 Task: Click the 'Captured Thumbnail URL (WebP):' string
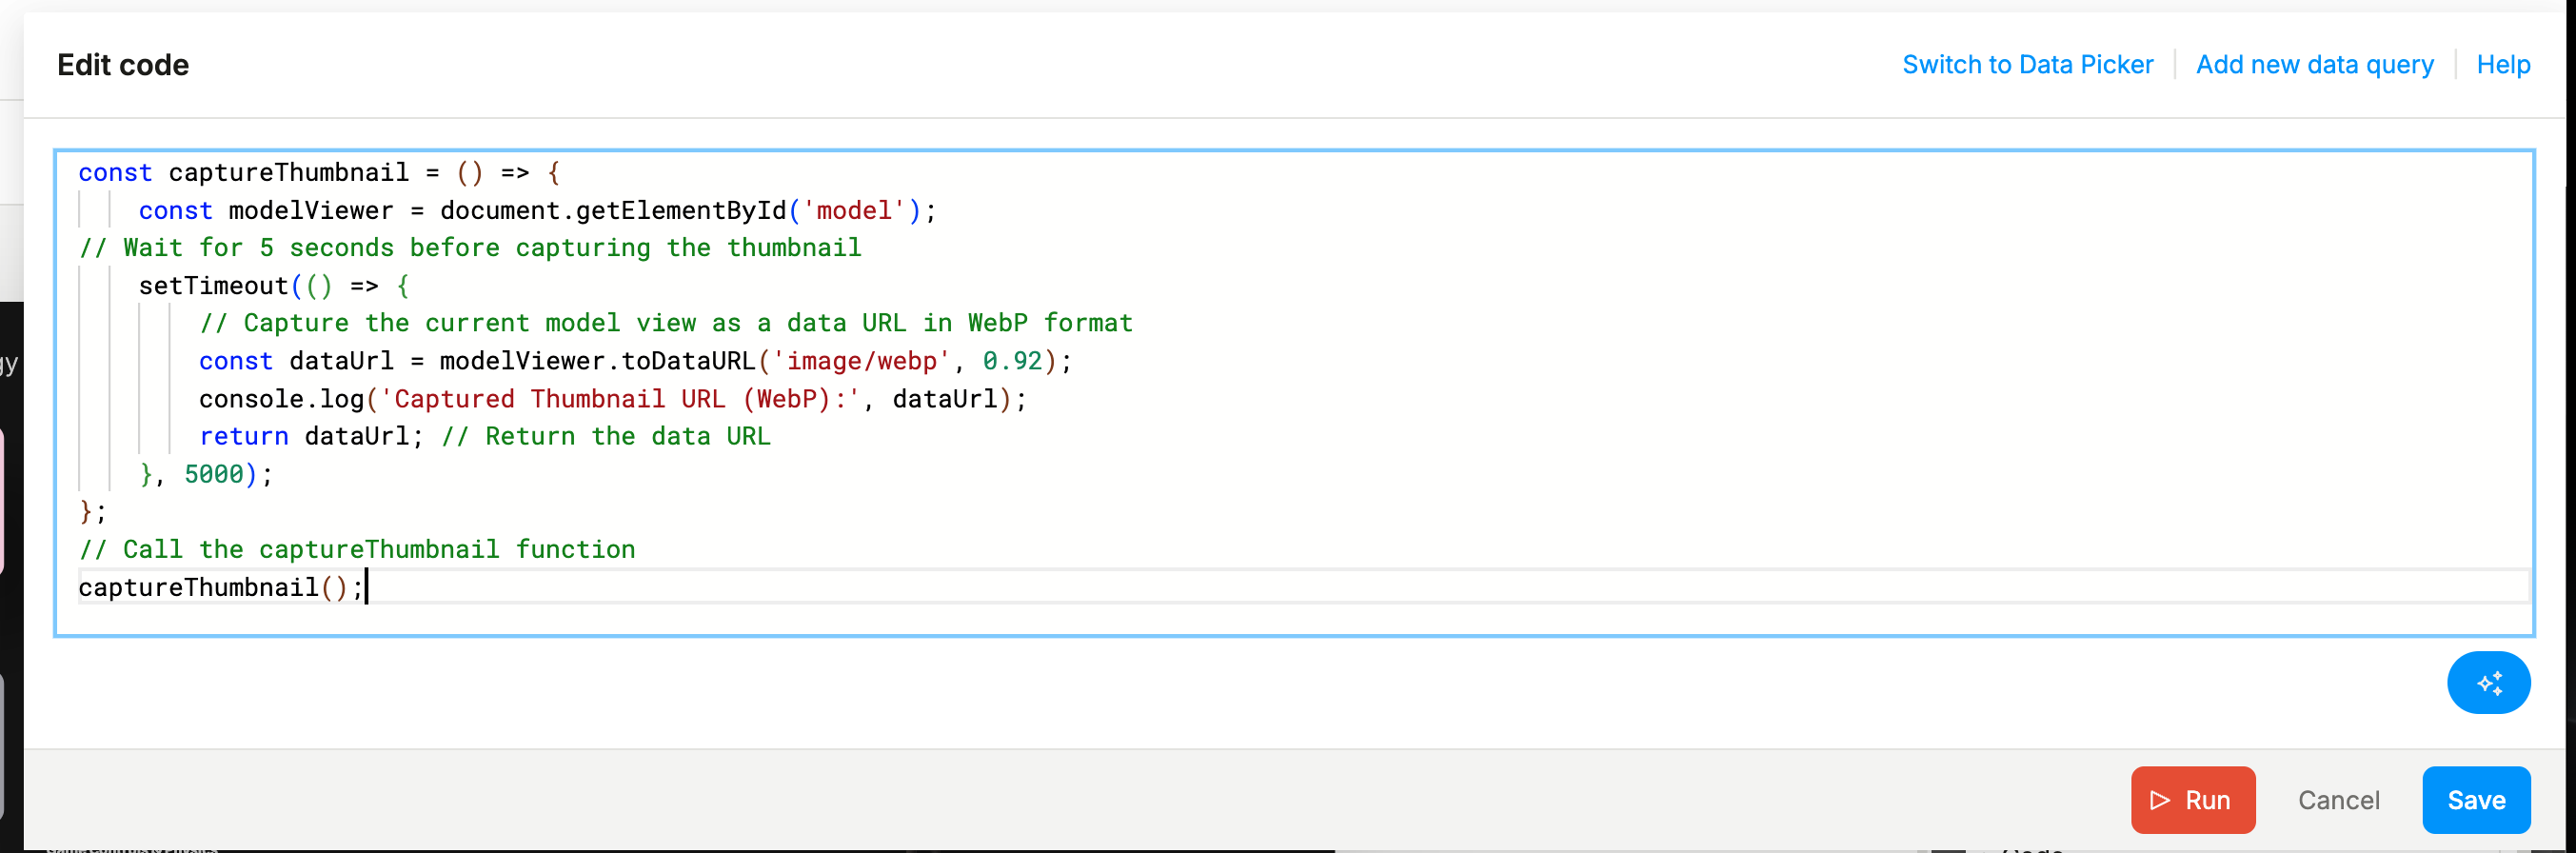(x=620, y=399)
